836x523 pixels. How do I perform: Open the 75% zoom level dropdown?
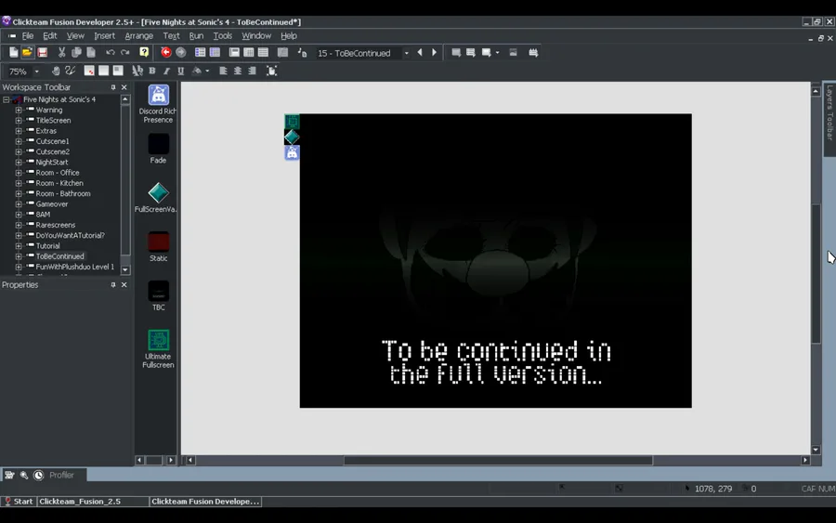[37, 71]
